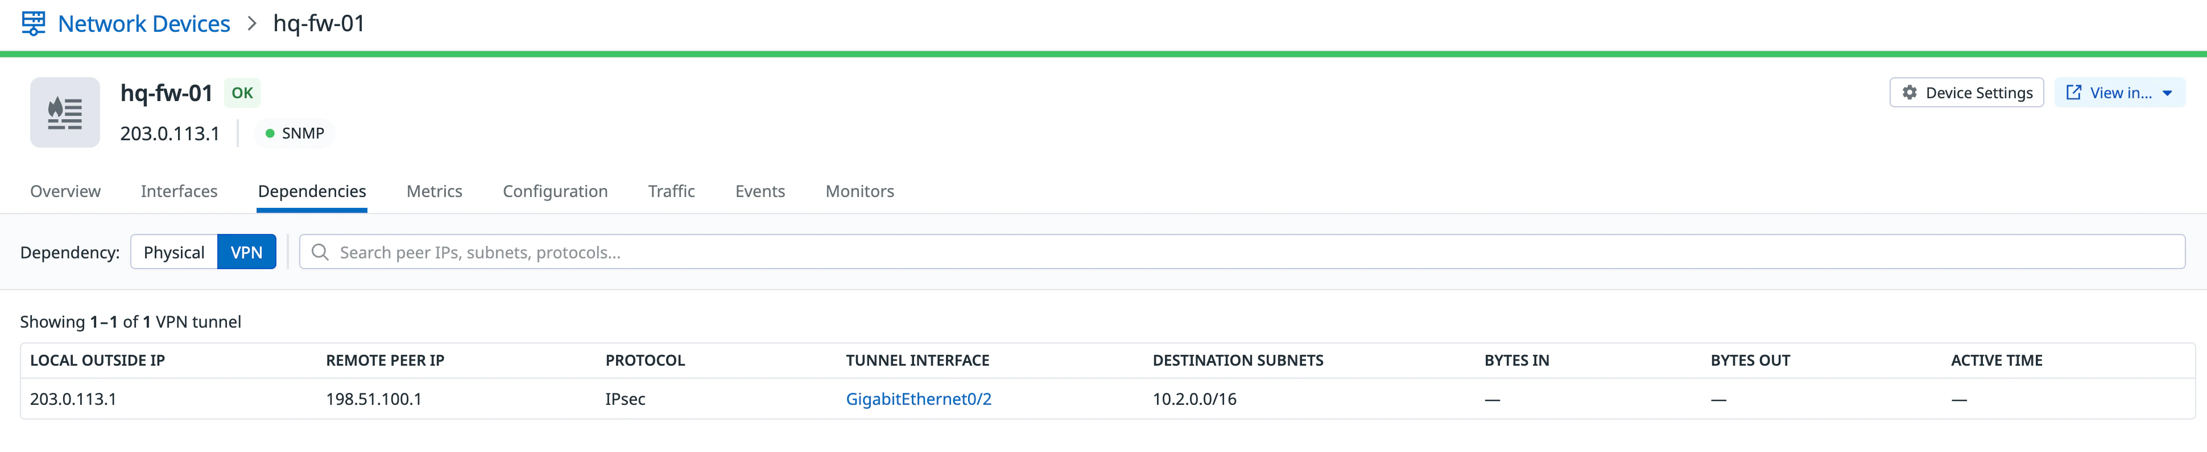Go to the Configuration tab

[x=555, y=191]
